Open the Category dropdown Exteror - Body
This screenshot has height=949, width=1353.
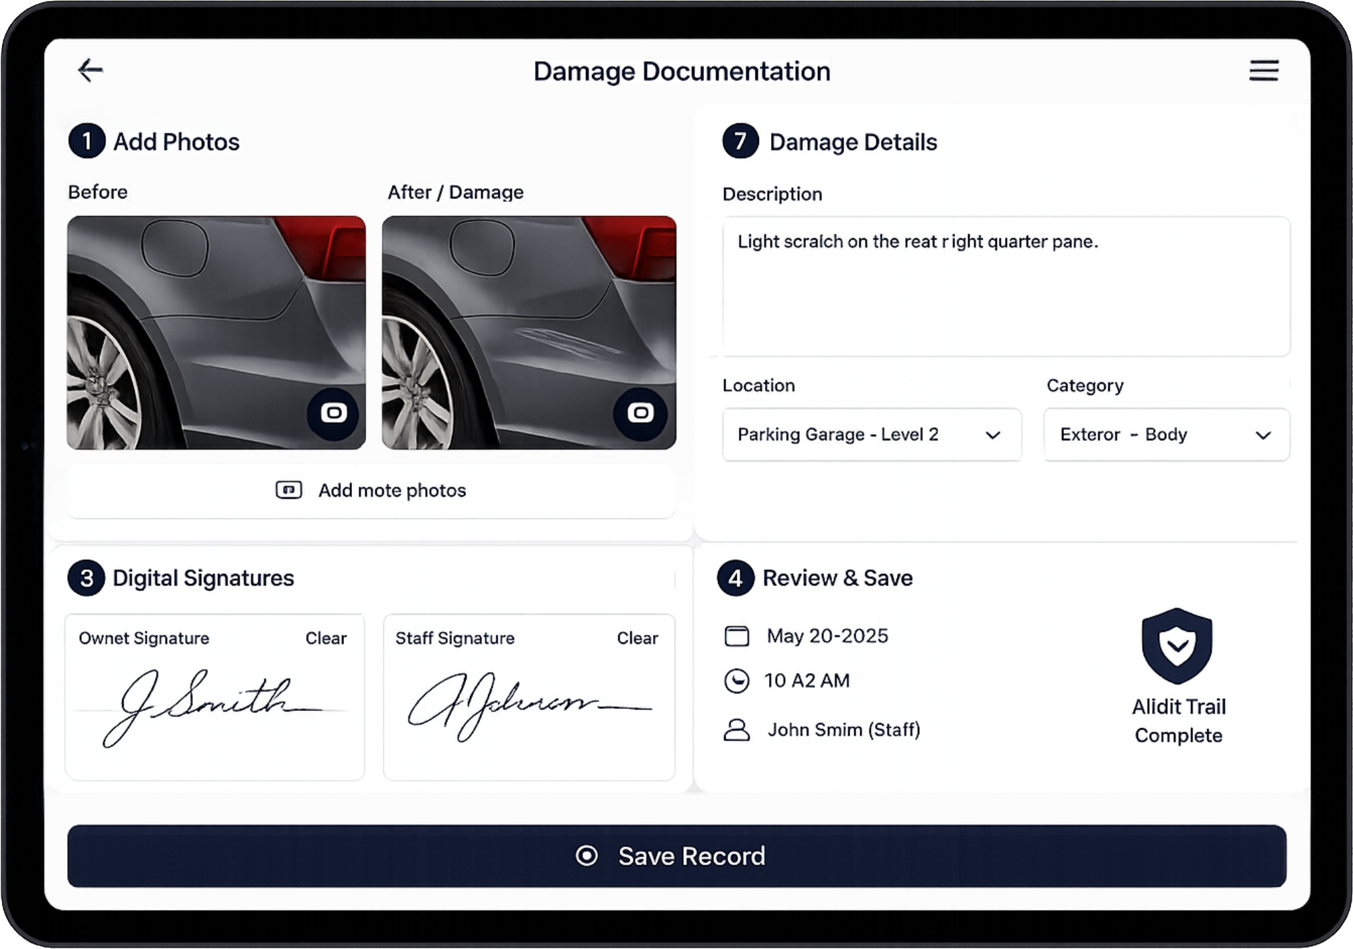click(1167, 435)
